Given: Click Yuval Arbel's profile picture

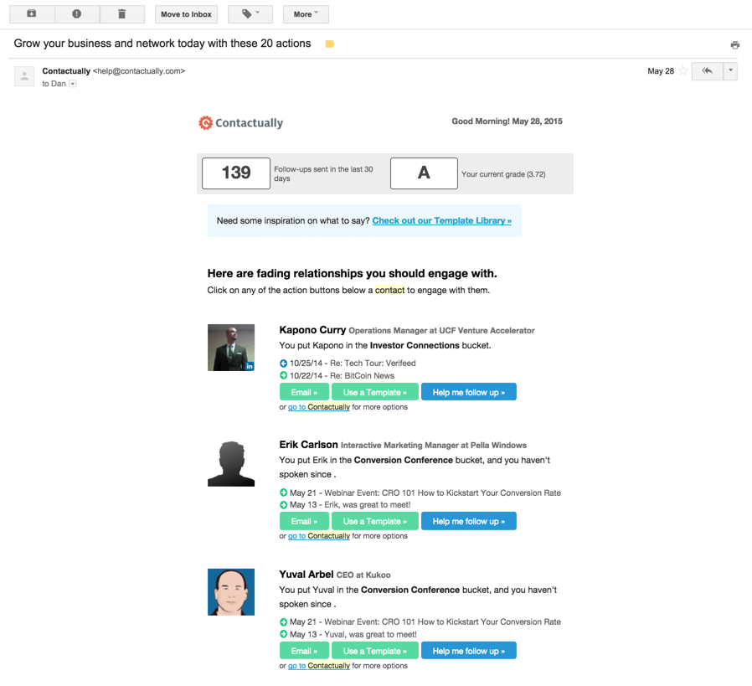Looking at the screenshot, I should 231,592.
